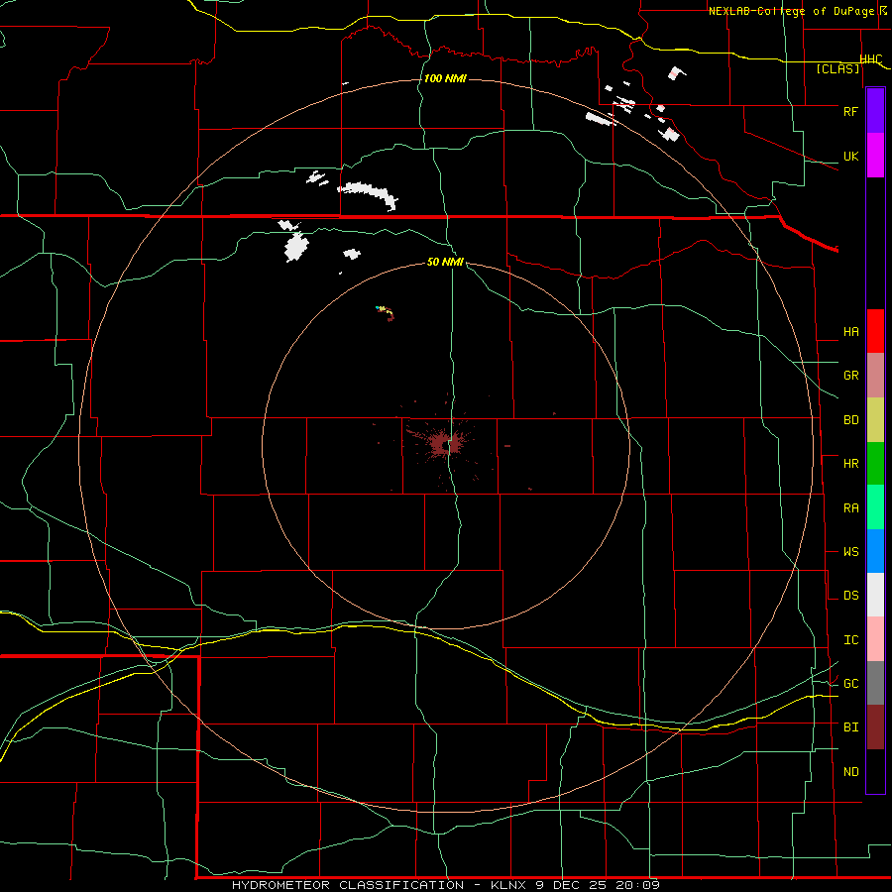Click the small multicolored echo inside 50 NMI ring
The height and width of the screenshot is (892, 892).
[x=386, y=312]
